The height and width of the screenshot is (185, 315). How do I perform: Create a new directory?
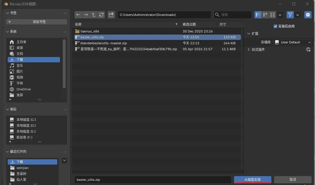tap(111, 15)
